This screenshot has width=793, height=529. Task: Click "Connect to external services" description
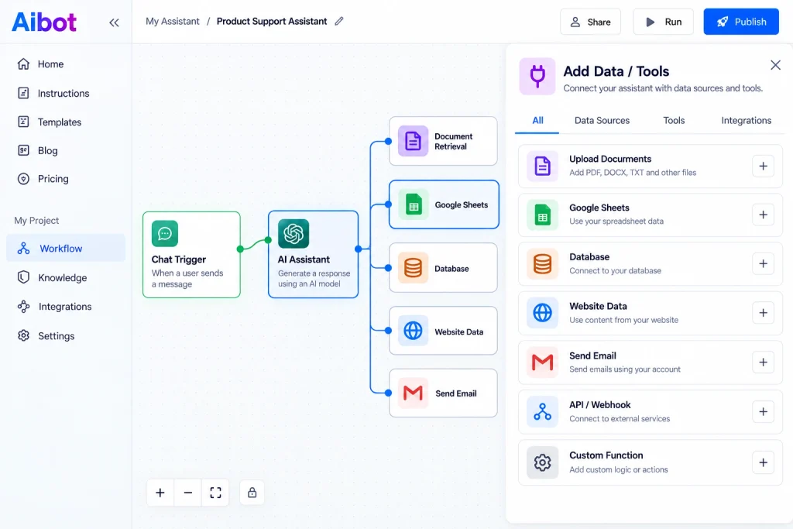[620, 419]
